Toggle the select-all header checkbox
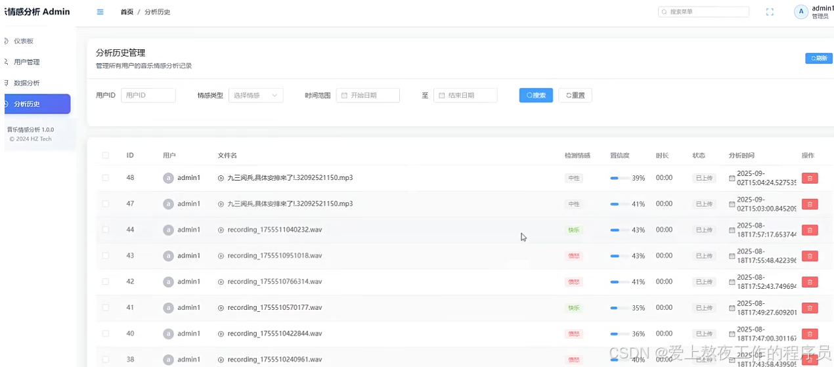This screenshot has width=834, height=367. [x=105, y=156]
